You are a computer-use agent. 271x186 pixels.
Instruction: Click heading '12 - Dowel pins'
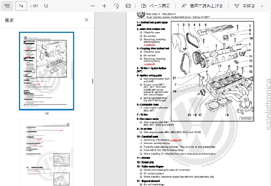(145, 162)
